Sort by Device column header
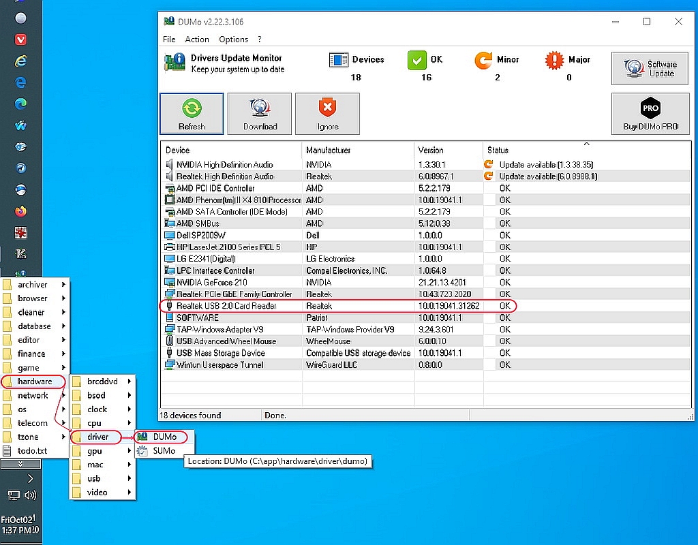 (x=232, y=150)
